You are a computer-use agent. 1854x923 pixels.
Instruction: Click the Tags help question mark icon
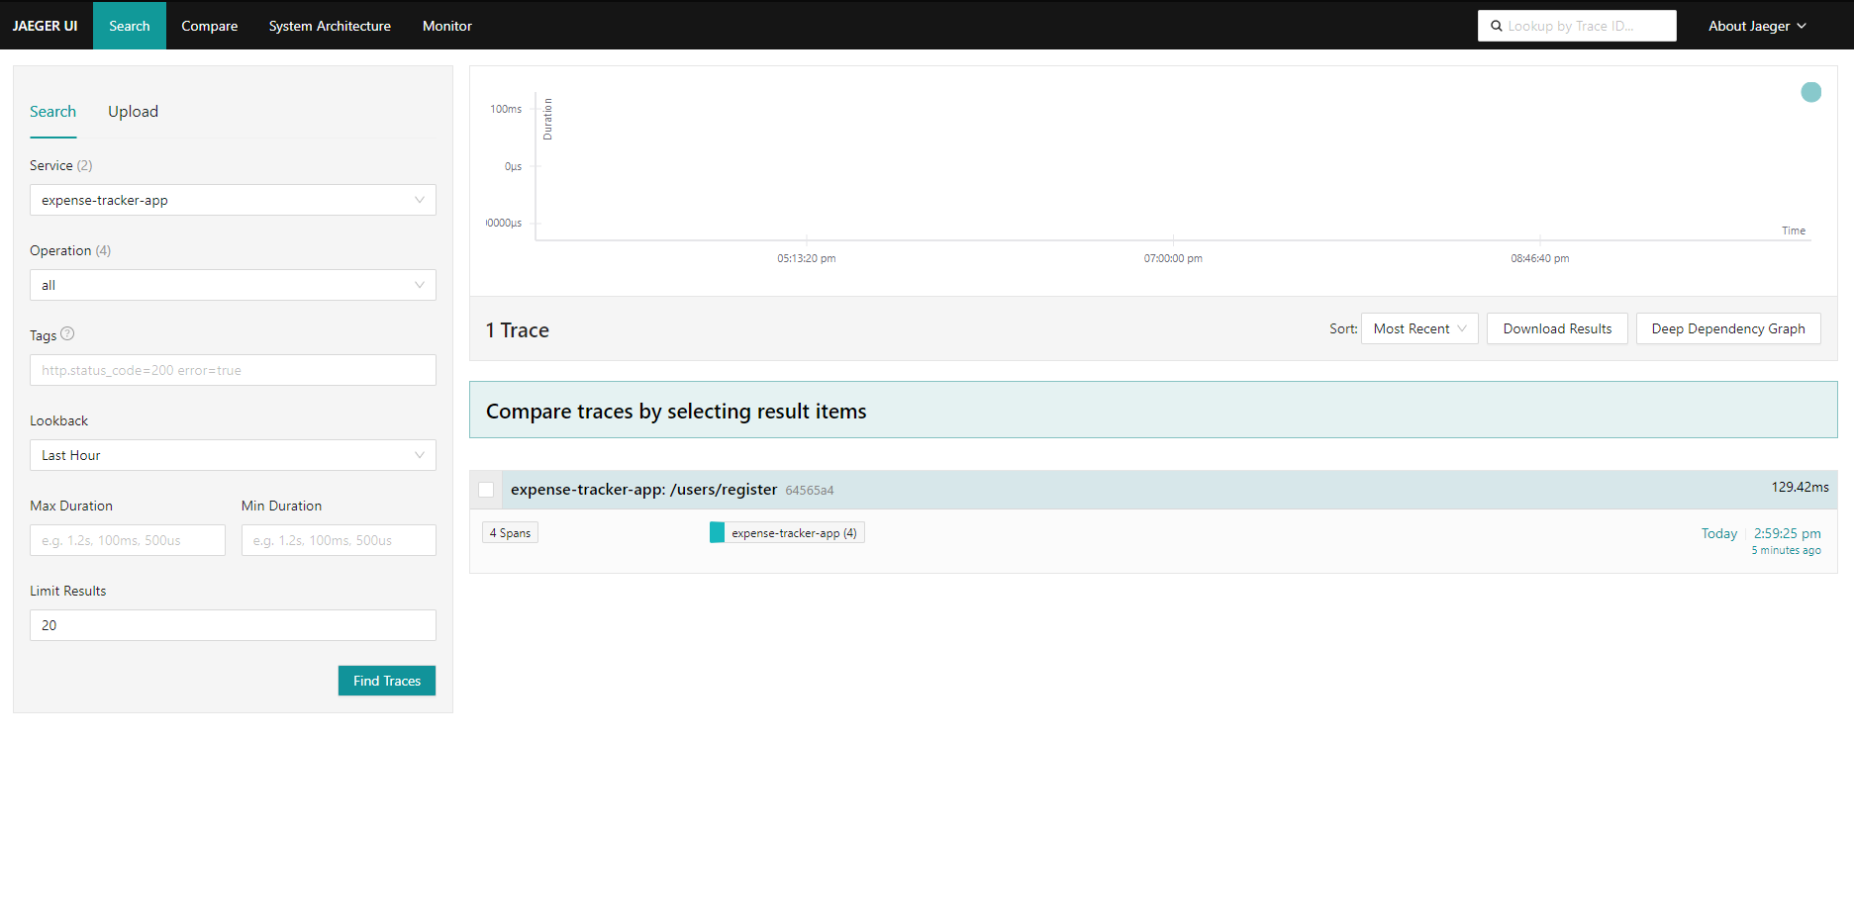pos(67,334)
